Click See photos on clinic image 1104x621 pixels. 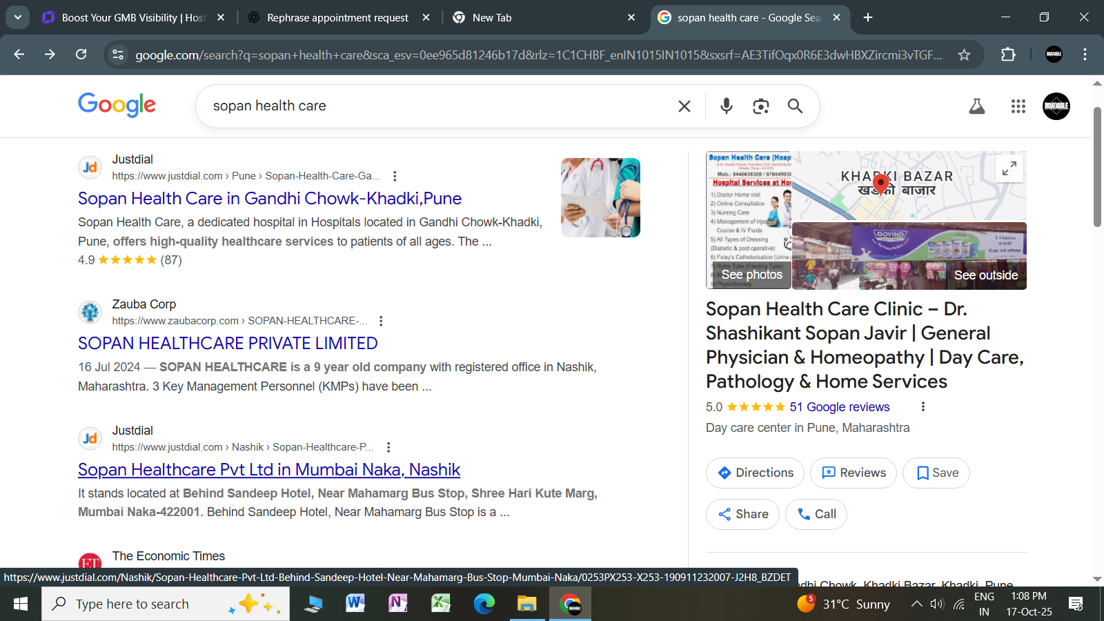pos(749,220)
